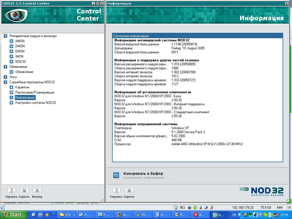Open the Карантин quarantine entry
Image resolution: width=292 pixels, height=219 pixels.
click(x=22, y=87)
